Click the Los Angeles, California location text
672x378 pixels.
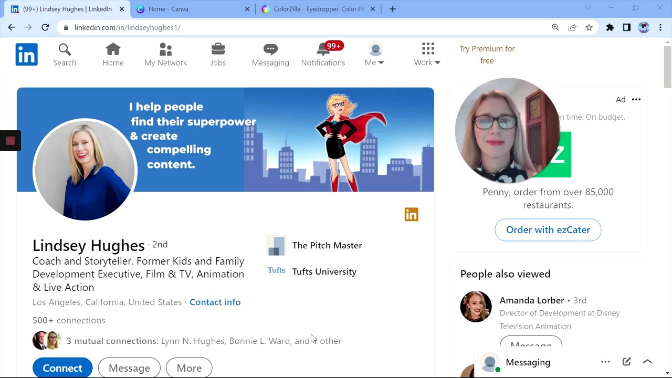pos(107,302)
